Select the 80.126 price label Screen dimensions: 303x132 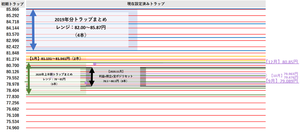(x=12, y=72)
